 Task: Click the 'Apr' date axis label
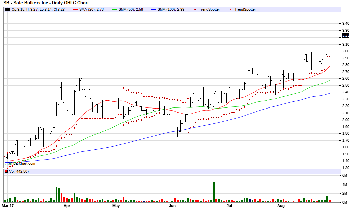click(x=67, y=206)
